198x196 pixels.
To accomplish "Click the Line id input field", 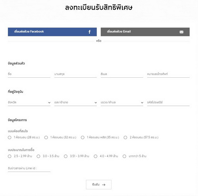I will (x=29, y=169).
